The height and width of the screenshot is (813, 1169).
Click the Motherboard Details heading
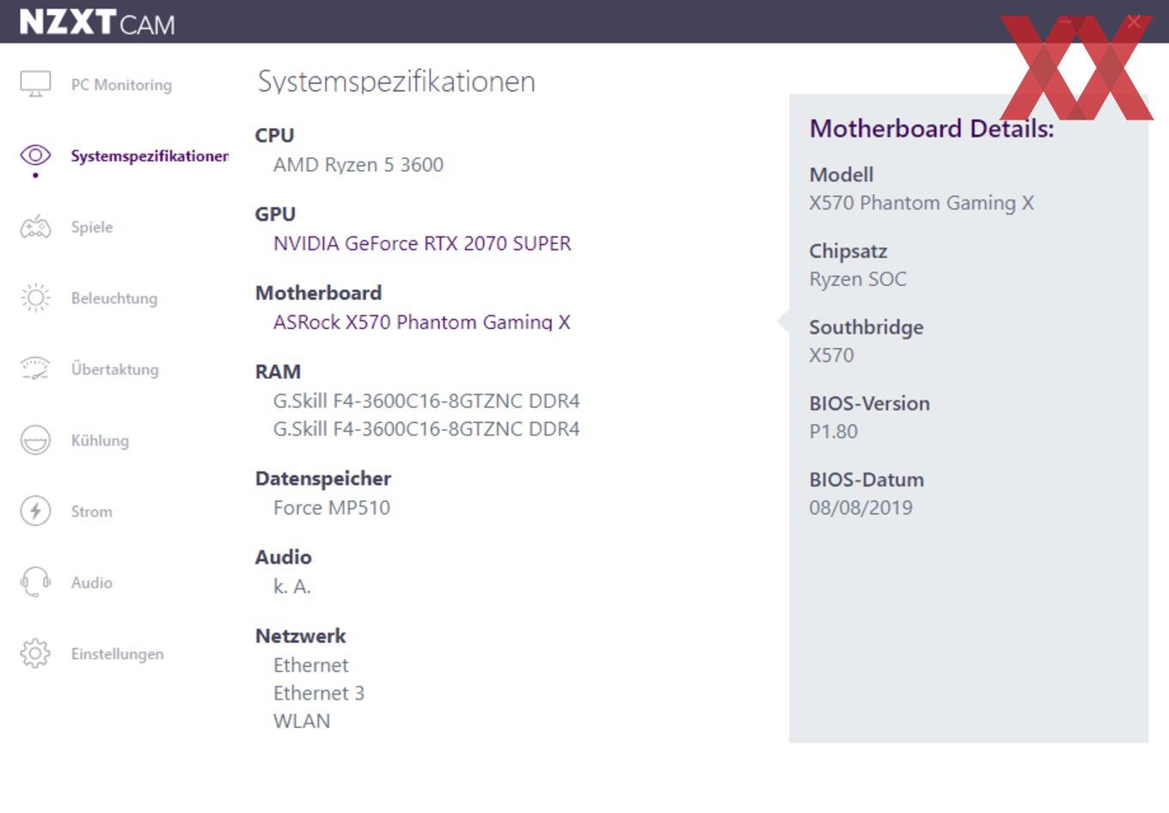pyautogui.click(x=932, y=128)
